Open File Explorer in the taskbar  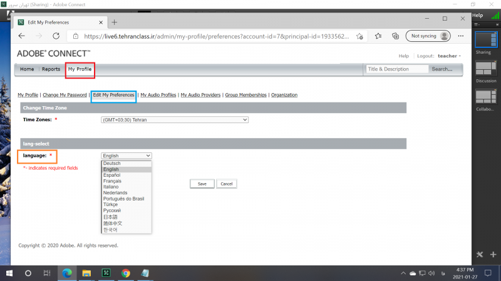(x=86, y=273)
